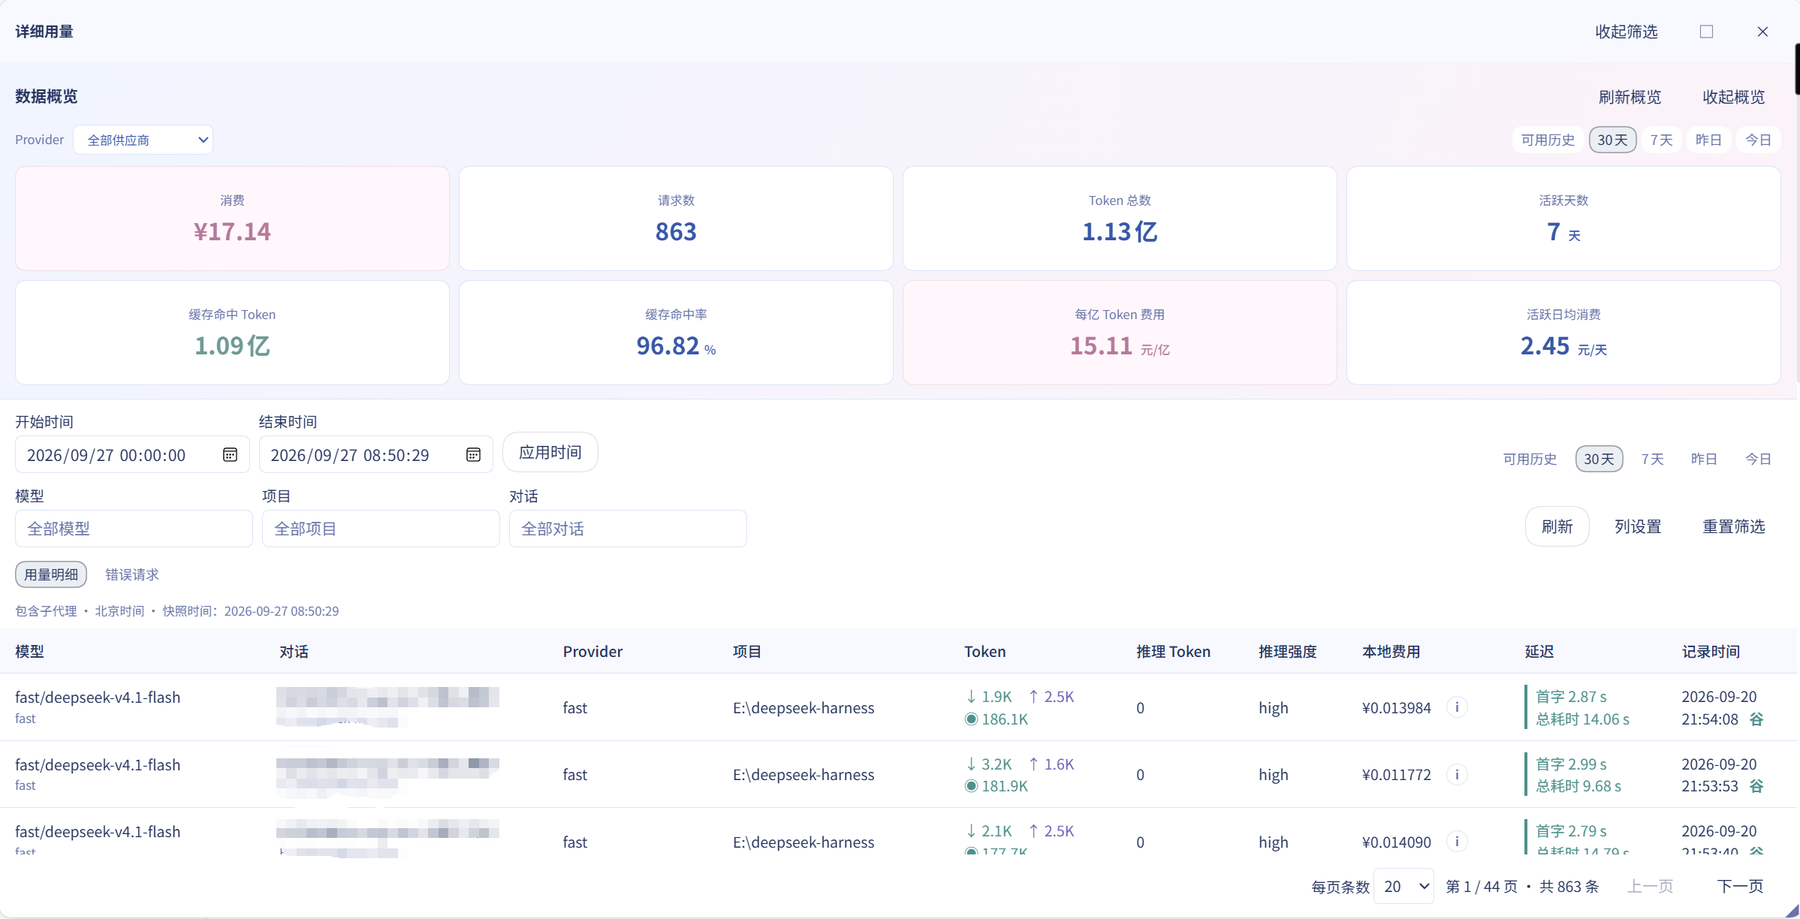Click the 应用时间 button
The width and height of the screenshot is (1800, 919).
[x=550, y=452]
